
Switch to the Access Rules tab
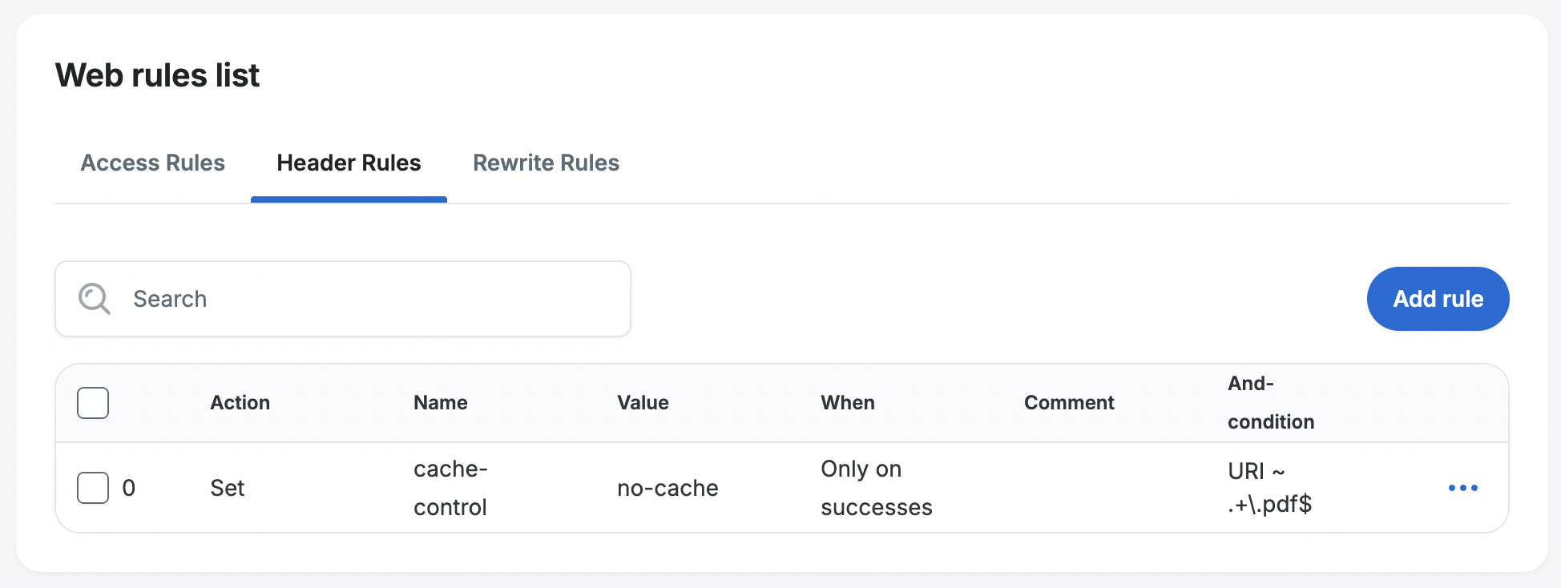(x=152, y=163)
